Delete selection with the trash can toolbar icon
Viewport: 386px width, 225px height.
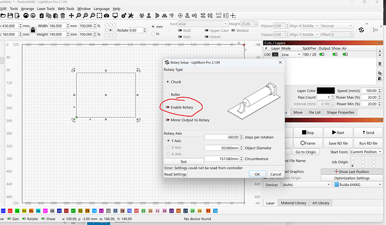click(x=63, y=16)
